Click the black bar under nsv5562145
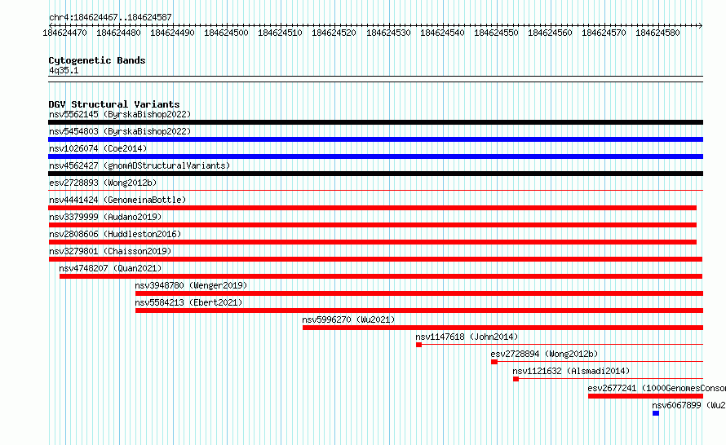726x445 pixels. 375,122
